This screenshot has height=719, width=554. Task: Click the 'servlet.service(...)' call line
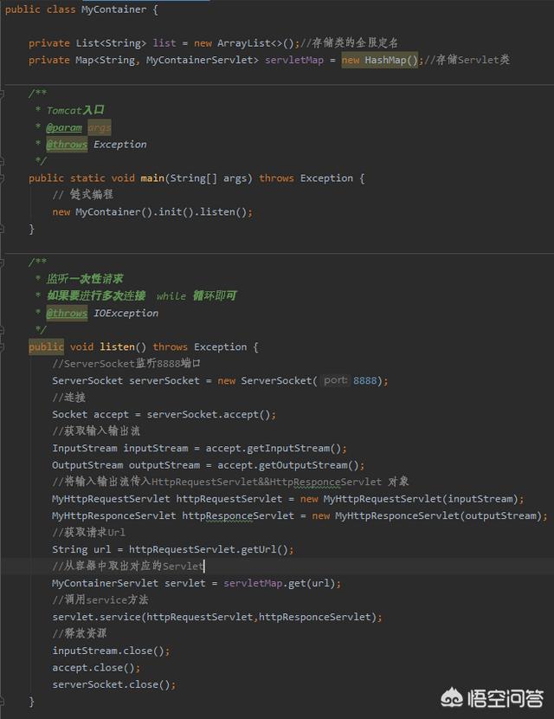click(x=216, y=617)
